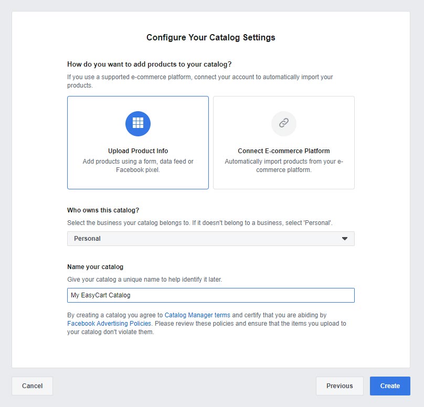Open the Personal catalog owner dropdown
Viewport: 424px width, 407px height.
(210, 239)
